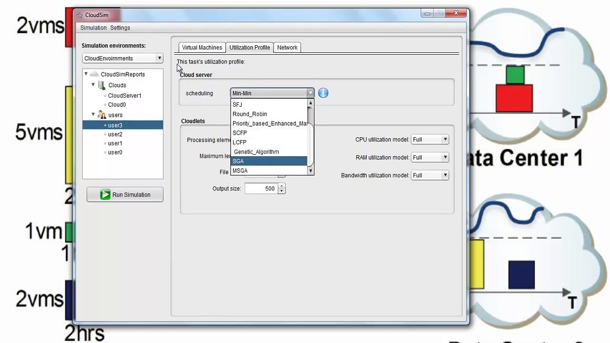Collapse the users tree node
The width and height of the screenshot is (610, 343).
point(93,114)
